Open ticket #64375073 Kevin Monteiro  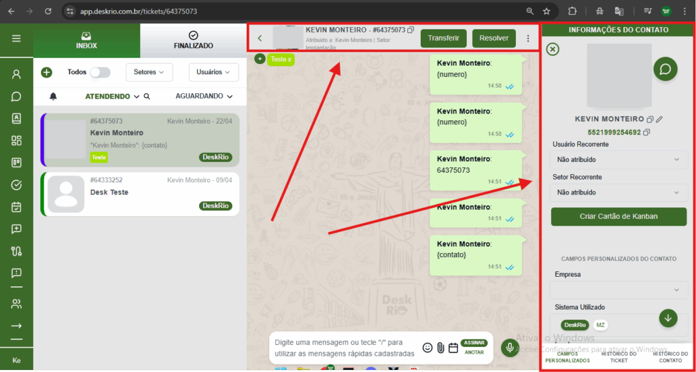140,139
